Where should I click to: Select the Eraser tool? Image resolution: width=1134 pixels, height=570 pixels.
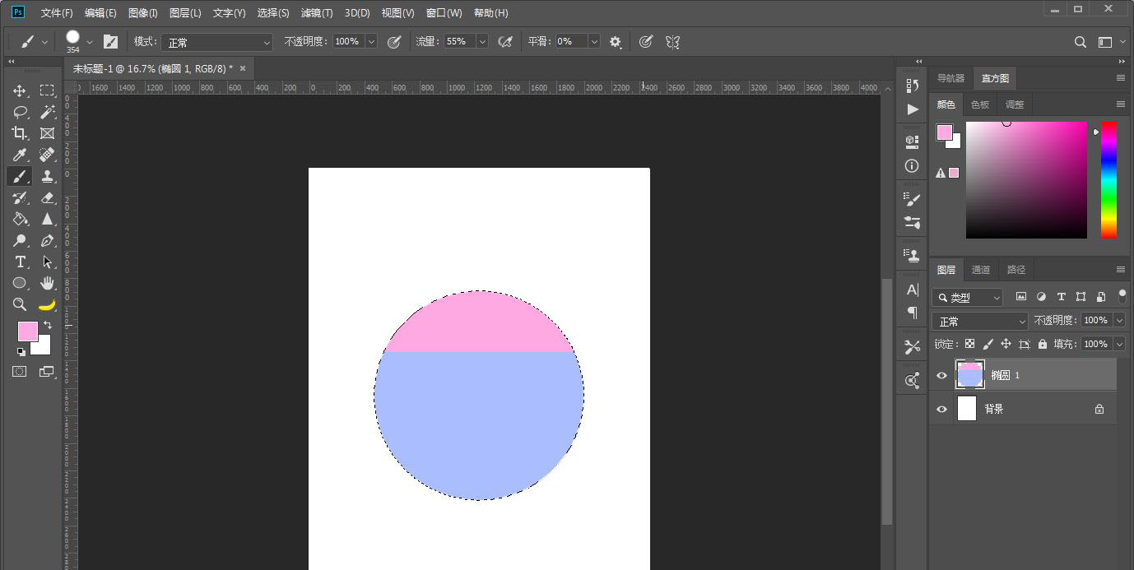[x=47, y=197]
